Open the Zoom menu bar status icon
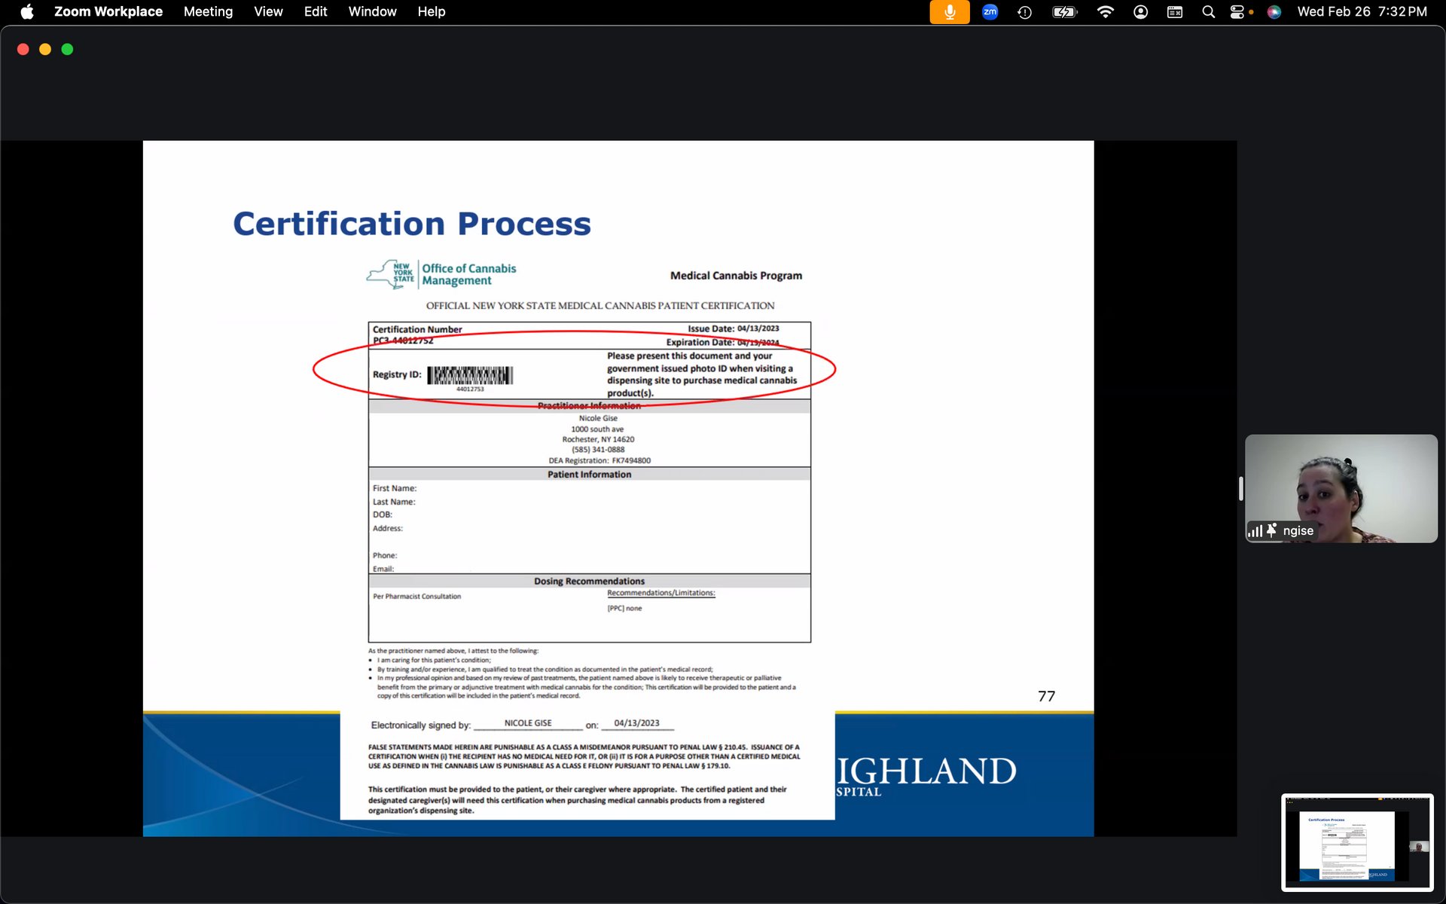 (x=990, y=12)
